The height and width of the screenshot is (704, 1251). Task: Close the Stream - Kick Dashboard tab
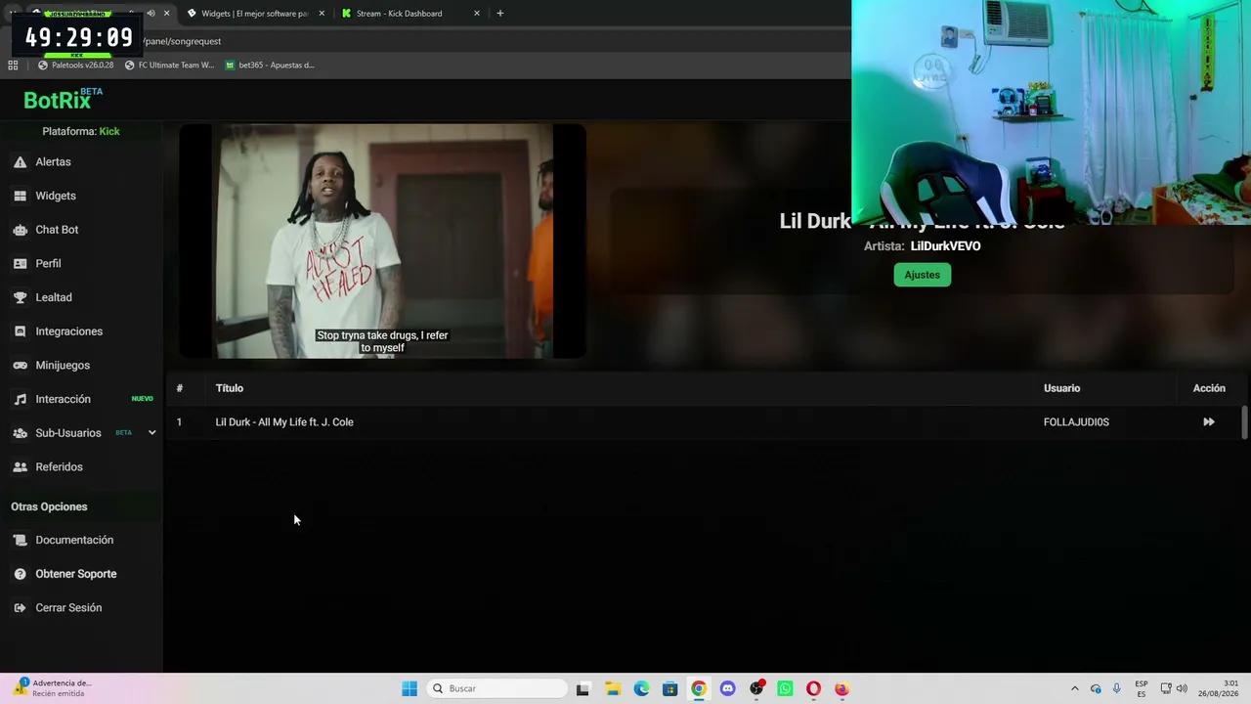477,14
